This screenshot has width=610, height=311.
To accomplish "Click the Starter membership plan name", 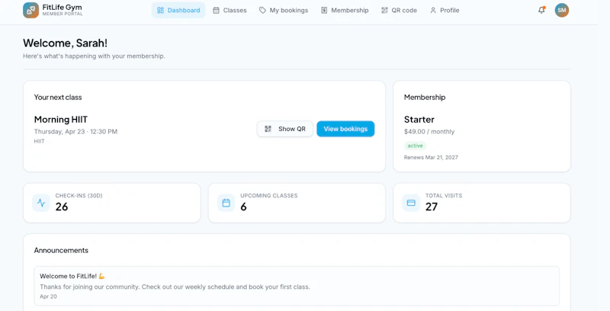I will click(419, 120).
